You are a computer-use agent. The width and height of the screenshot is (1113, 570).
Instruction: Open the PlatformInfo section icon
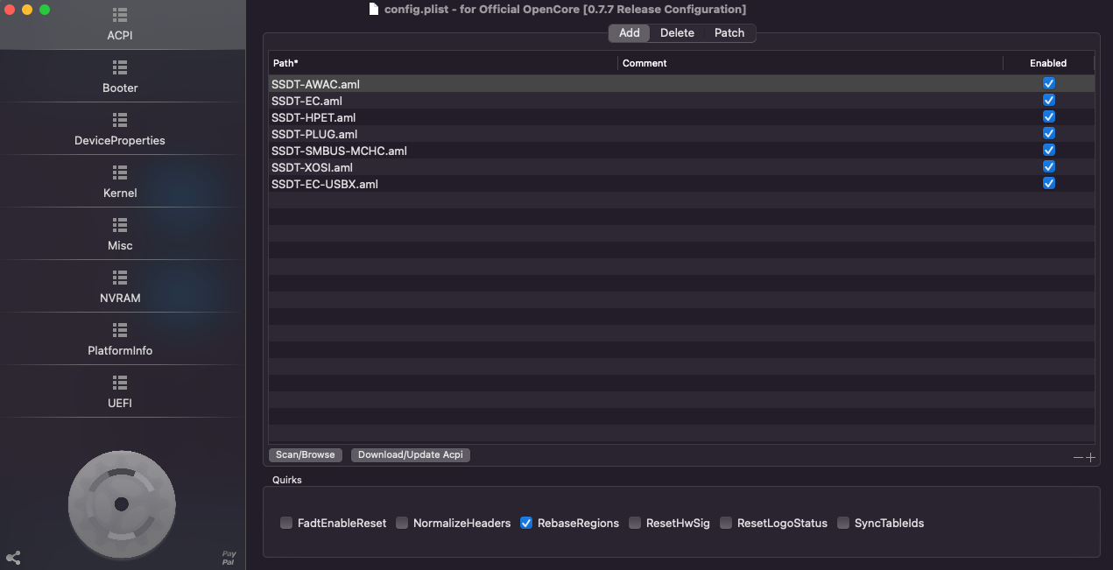[120, 330]
